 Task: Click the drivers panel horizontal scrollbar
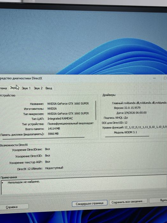[127, 137]
